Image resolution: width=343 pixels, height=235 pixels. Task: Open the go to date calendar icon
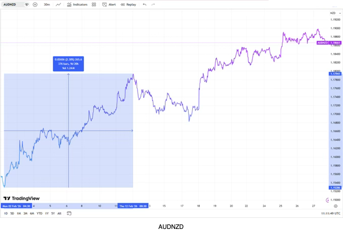click(69, 213)
